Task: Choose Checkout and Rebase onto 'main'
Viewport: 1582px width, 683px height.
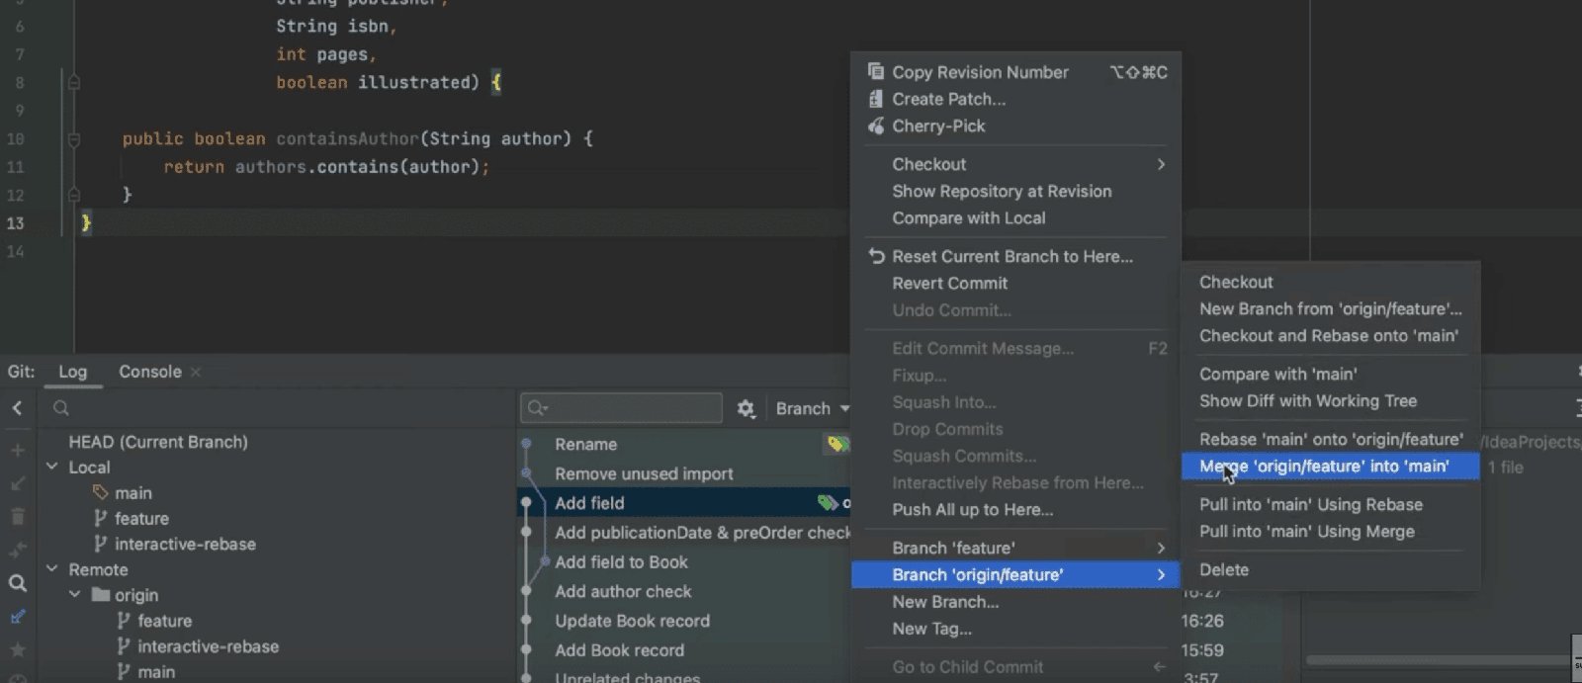Action: coord(1331,335)
